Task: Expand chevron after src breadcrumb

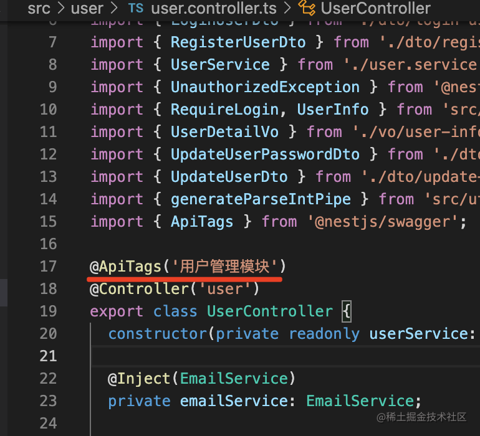Action: click(x=61, y=8)
